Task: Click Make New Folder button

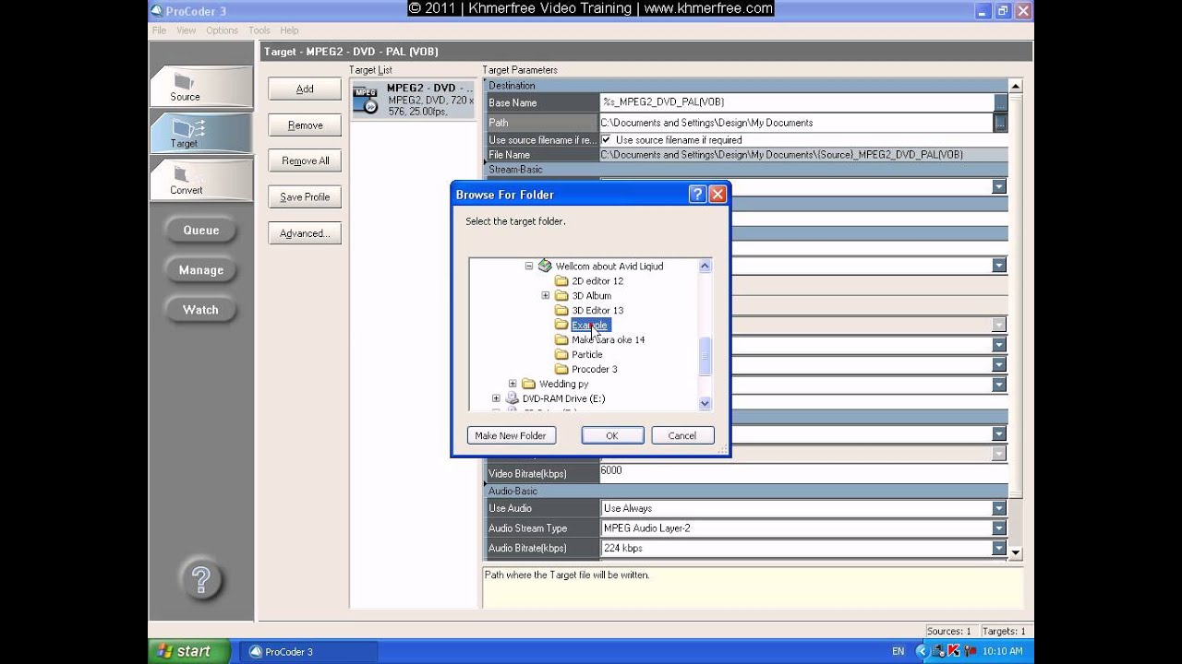Action: pyautogui.click(x=511, y=435)
